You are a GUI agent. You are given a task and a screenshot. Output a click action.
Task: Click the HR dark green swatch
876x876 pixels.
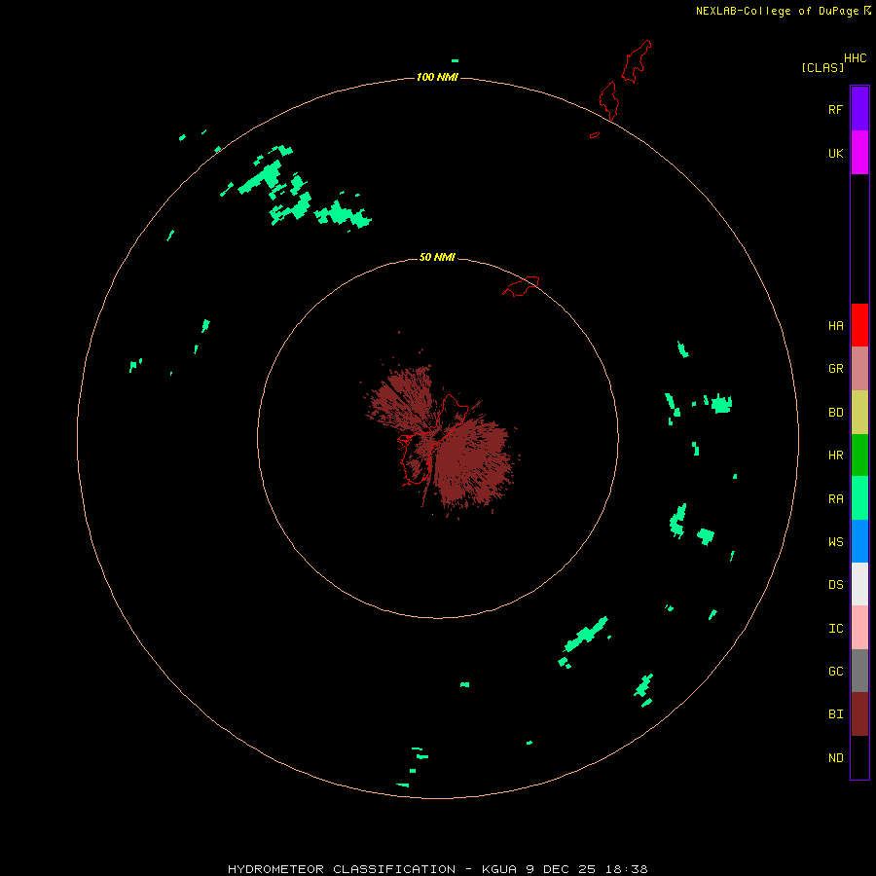click(859, 456)
